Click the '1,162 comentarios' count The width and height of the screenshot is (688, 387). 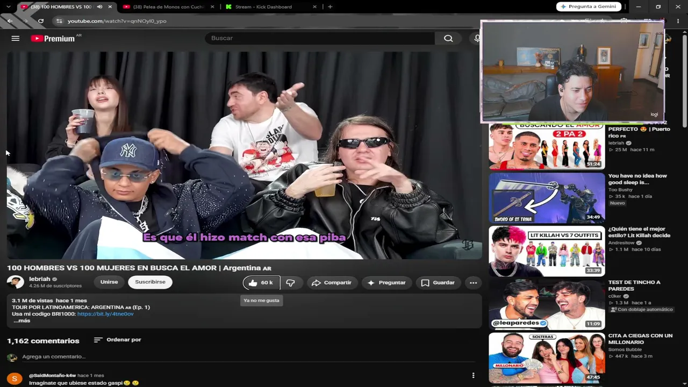point(43,341)
